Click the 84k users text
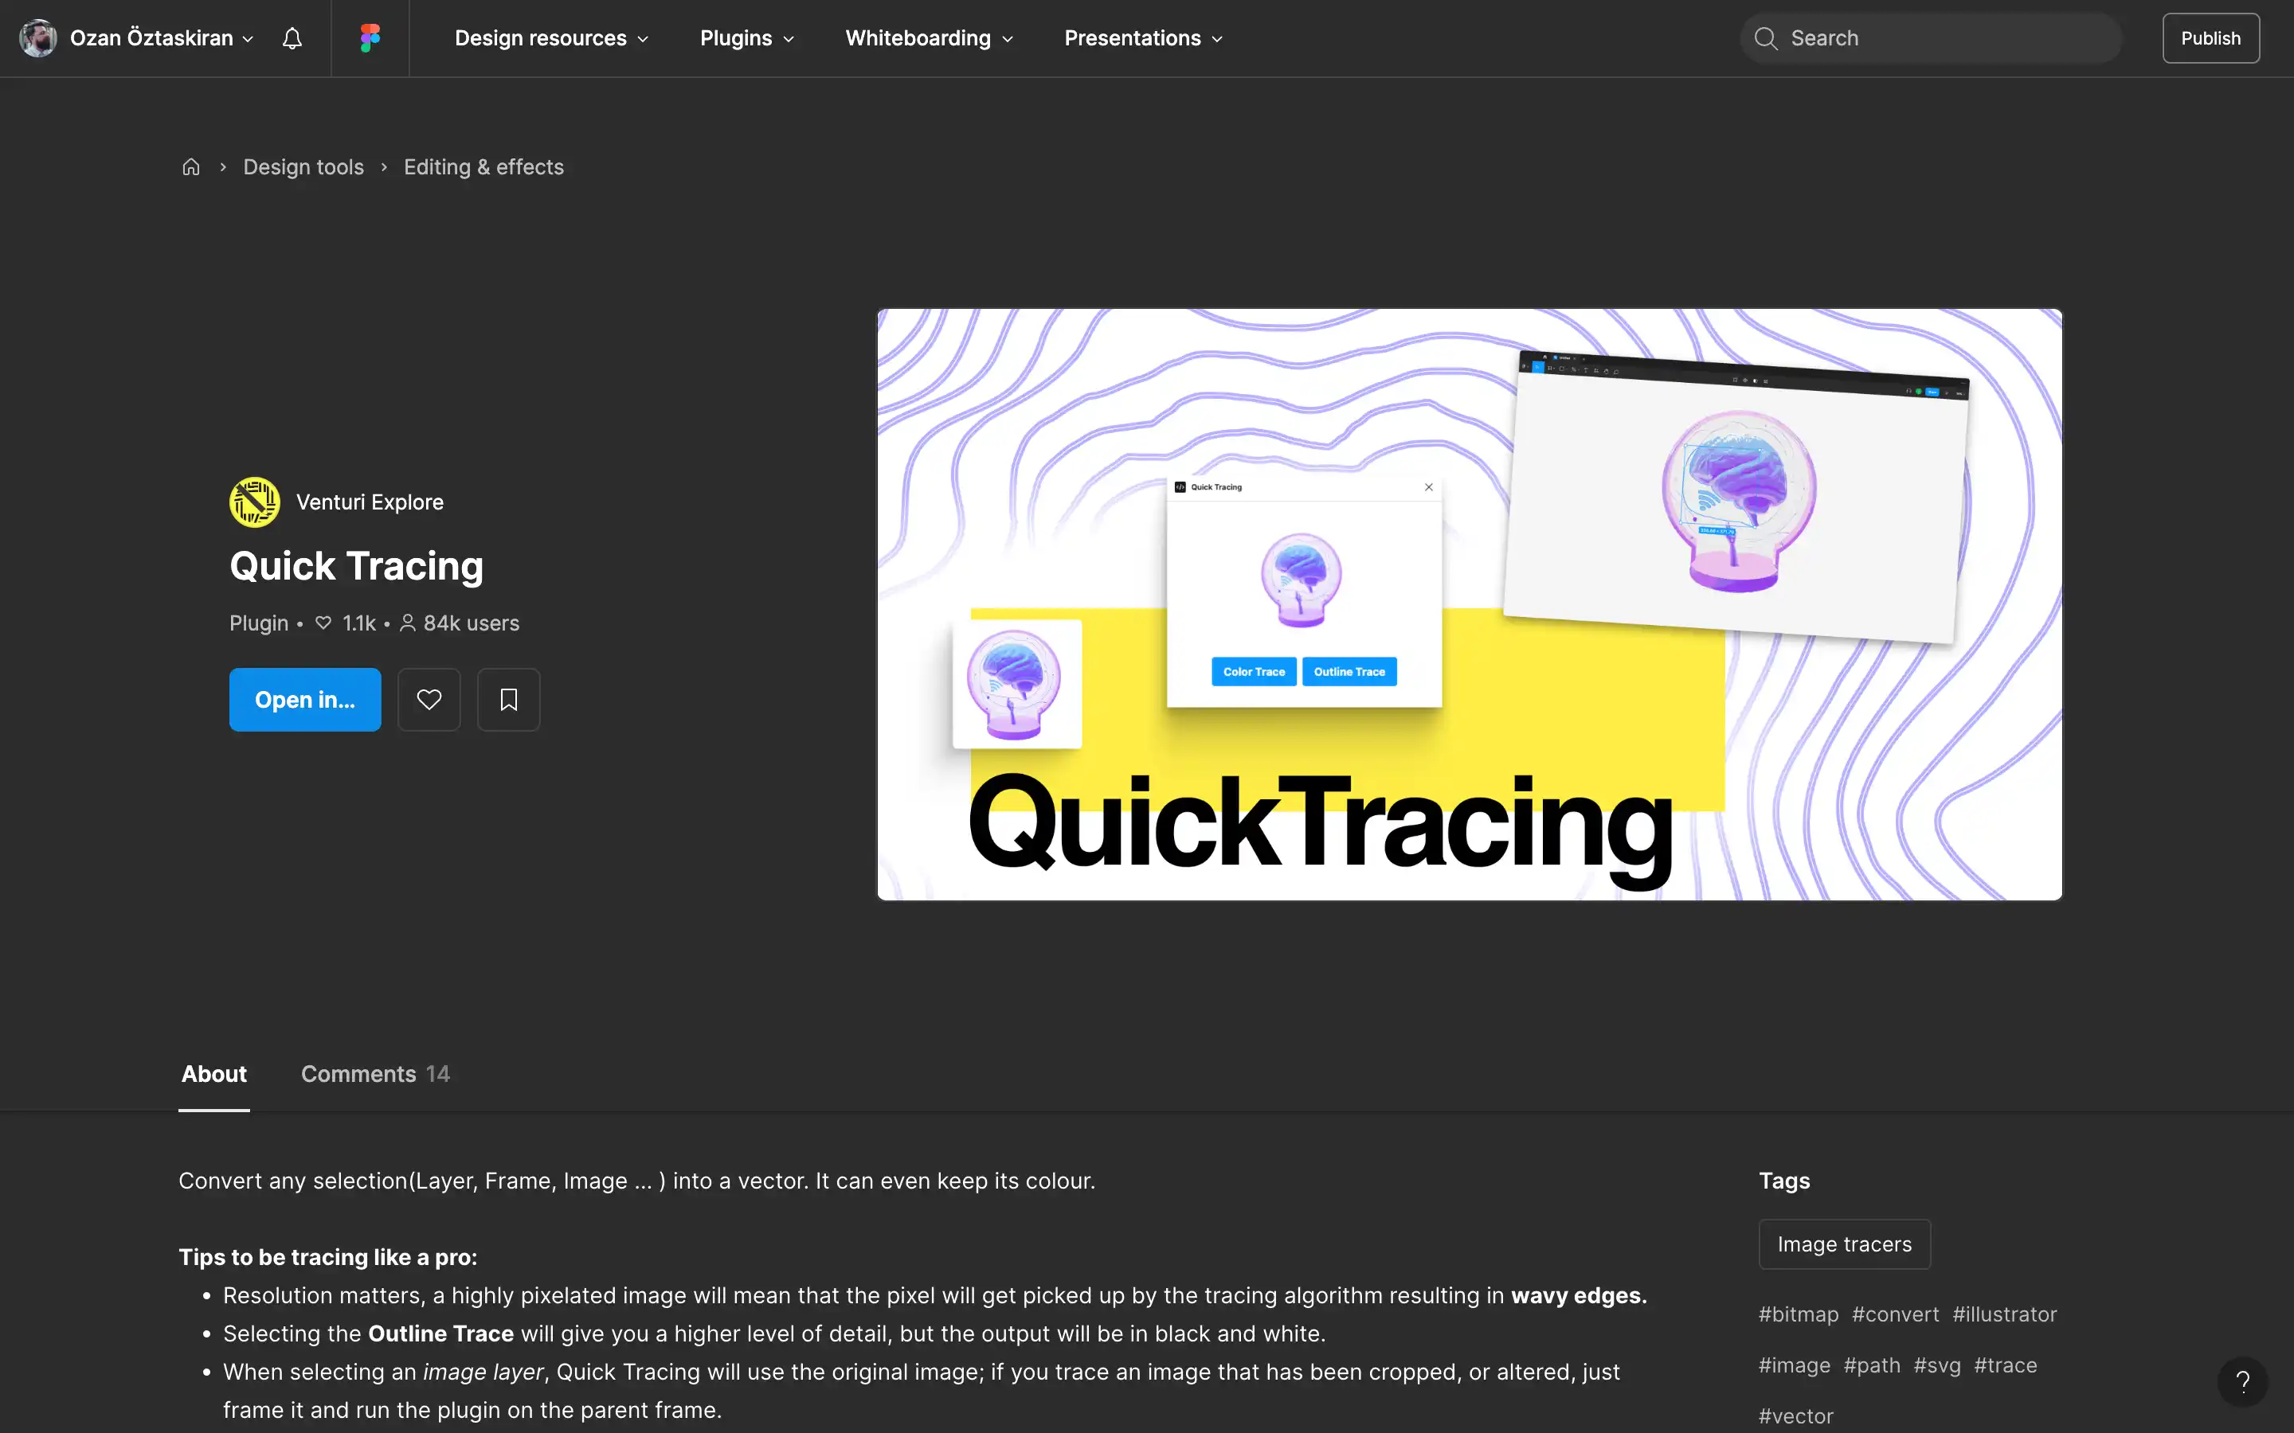Viewport: 2294px width, 1433px height. 471,623
